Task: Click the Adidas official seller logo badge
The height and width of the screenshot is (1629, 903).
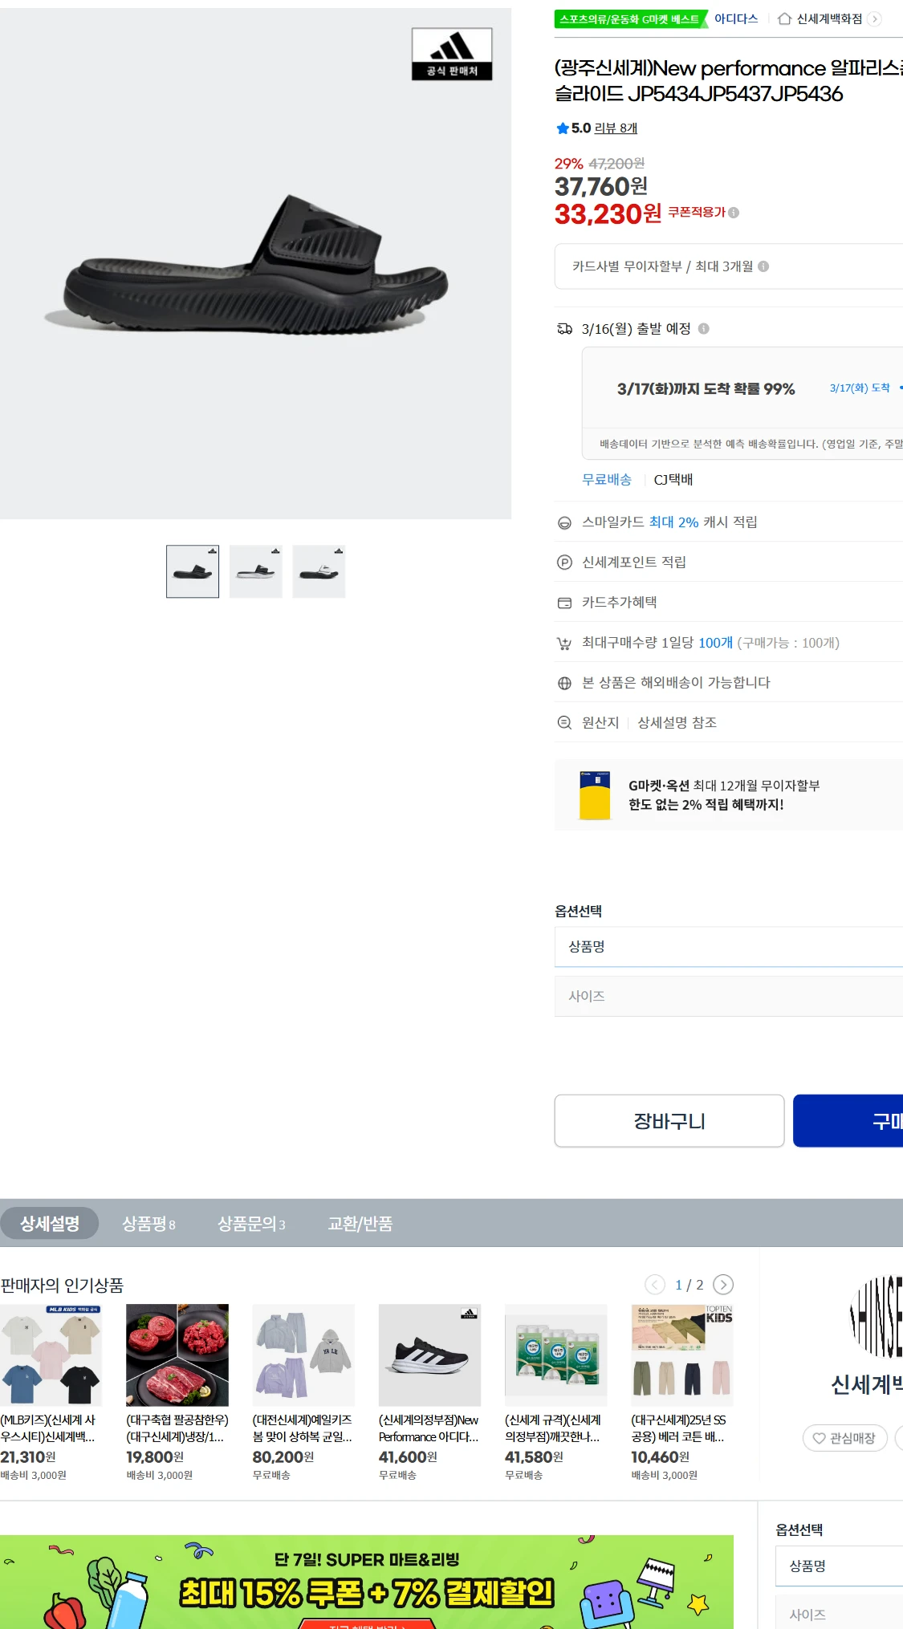Action: (x=452, y=54)
